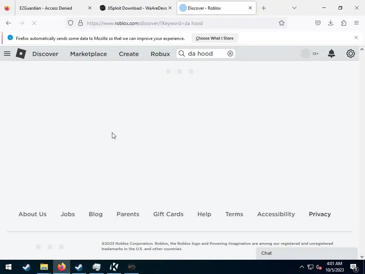365x274 pixels.
Task: Open the Terms footer link
Action: (234, 214)
